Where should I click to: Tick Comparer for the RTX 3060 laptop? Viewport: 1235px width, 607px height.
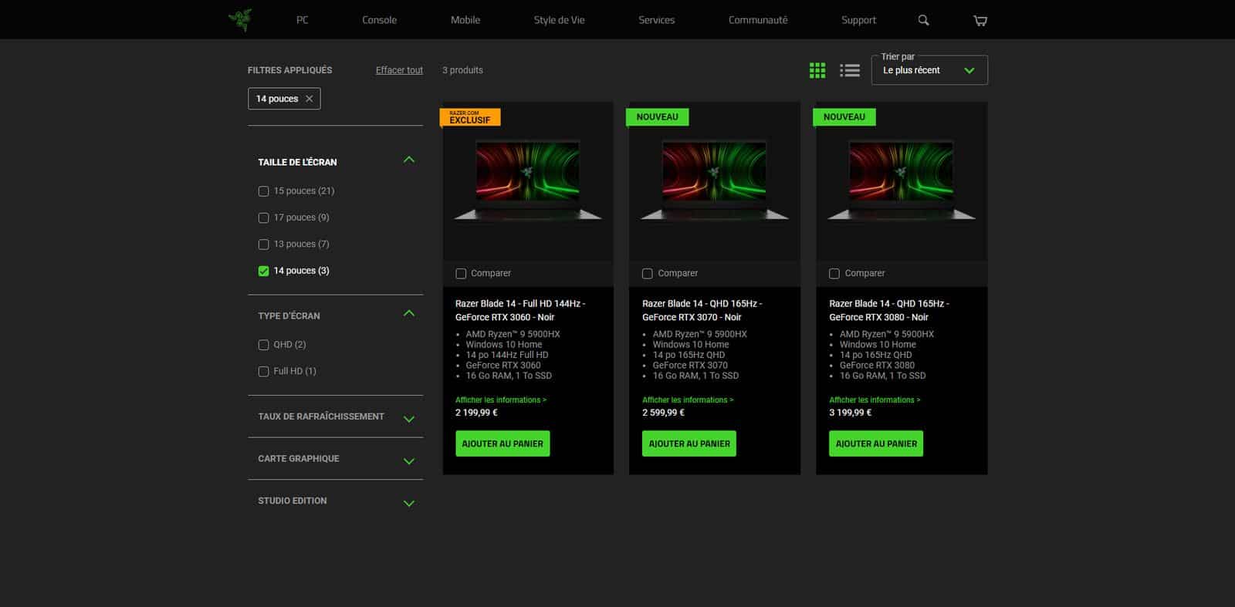(x=461, y=273)
